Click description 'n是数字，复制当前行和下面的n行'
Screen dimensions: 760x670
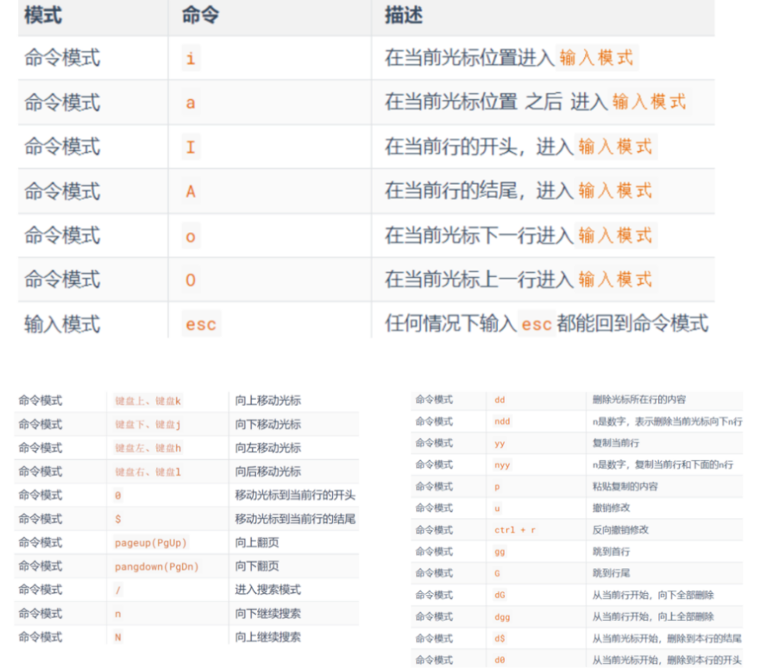[663, 465]
